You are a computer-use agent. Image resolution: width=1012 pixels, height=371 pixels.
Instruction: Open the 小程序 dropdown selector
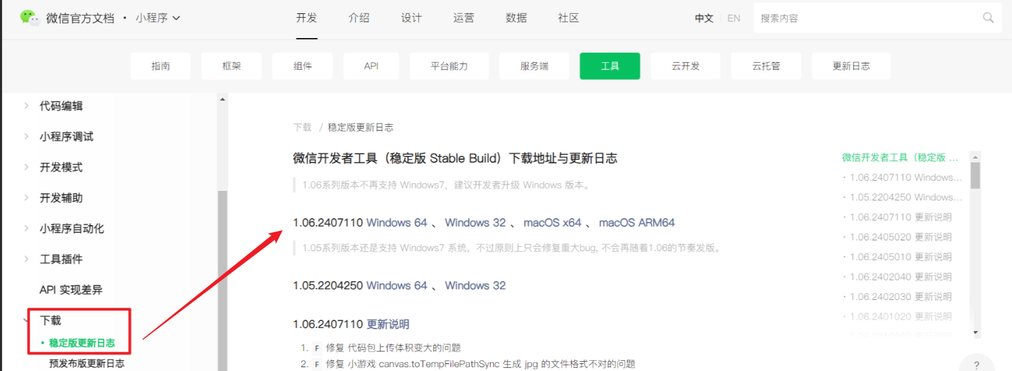point(158,18)
